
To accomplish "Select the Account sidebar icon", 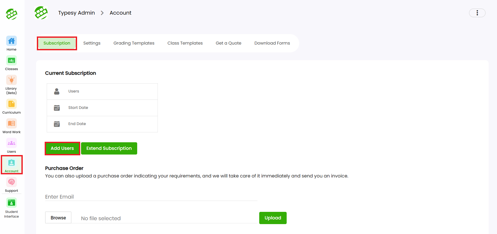I will (x=11, y=163).
